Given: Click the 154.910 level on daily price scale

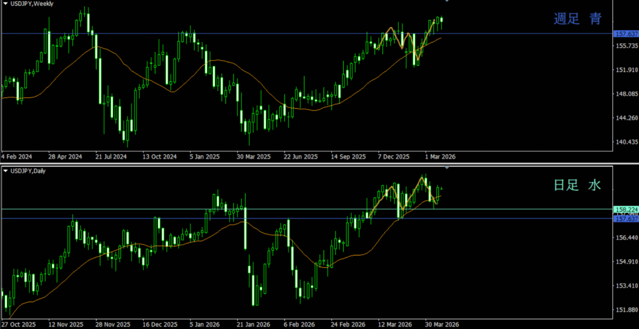Looking at the screenshot, I should click(x=625, y=262).
